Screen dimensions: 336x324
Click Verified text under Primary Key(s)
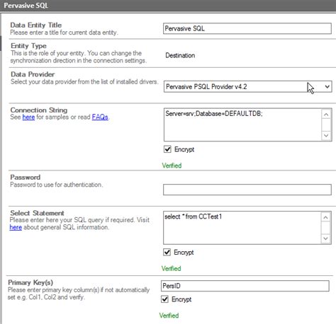(169, 316)
